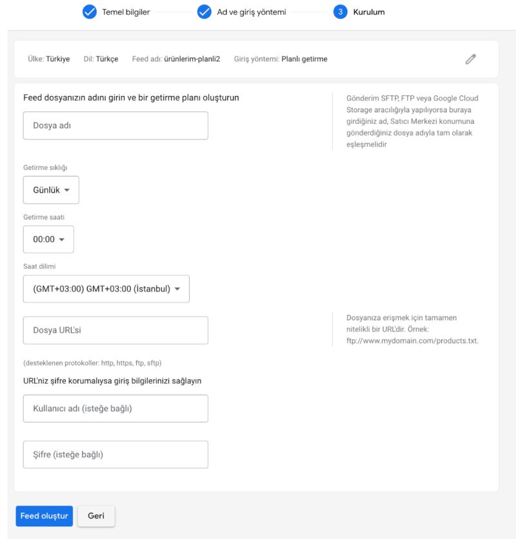516x539 pixels.
Task: Open the GMT+03:00 İstanbul timezone selector
Action: coord(106,289)
